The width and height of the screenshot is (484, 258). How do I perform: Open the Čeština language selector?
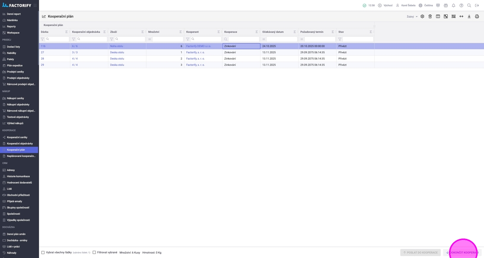pyautogui.click(x=426, y=5)
